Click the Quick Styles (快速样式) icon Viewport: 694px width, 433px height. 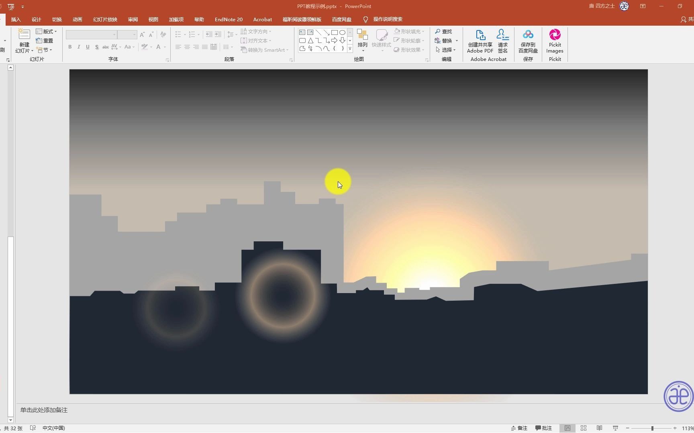pos(381,35)
